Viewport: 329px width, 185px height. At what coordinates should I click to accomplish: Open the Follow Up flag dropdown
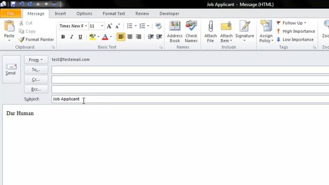point(291,23)
